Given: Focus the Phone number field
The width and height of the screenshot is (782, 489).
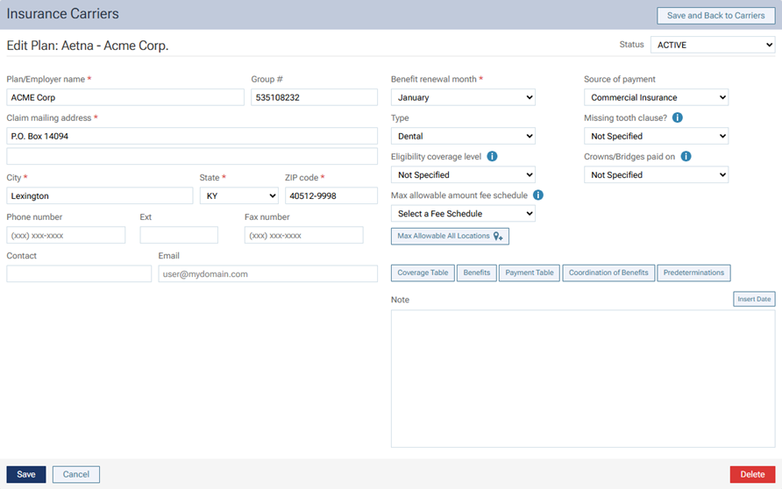Looking at the screenshot, I should tap(66, 235).
